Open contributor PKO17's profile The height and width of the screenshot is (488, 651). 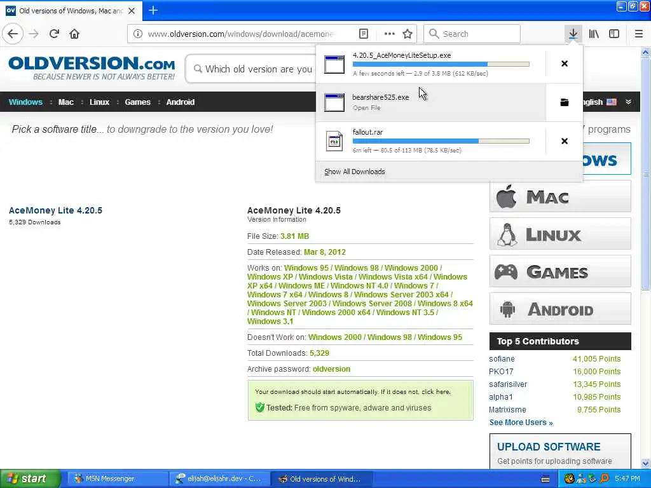coord(501,371)
